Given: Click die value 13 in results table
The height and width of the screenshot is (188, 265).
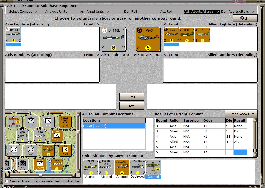Looking at the screenshot, I should click(x=230, y=136).
